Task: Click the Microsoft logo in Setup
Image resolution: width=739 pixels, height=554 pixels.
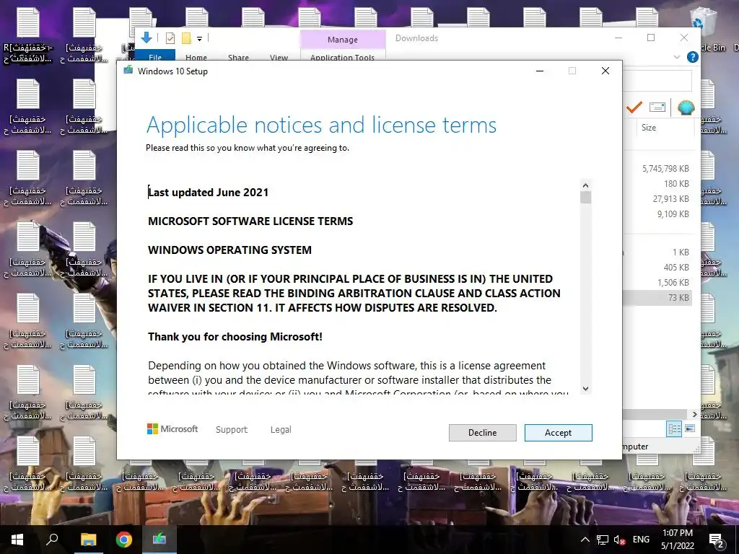Action: 172,428
